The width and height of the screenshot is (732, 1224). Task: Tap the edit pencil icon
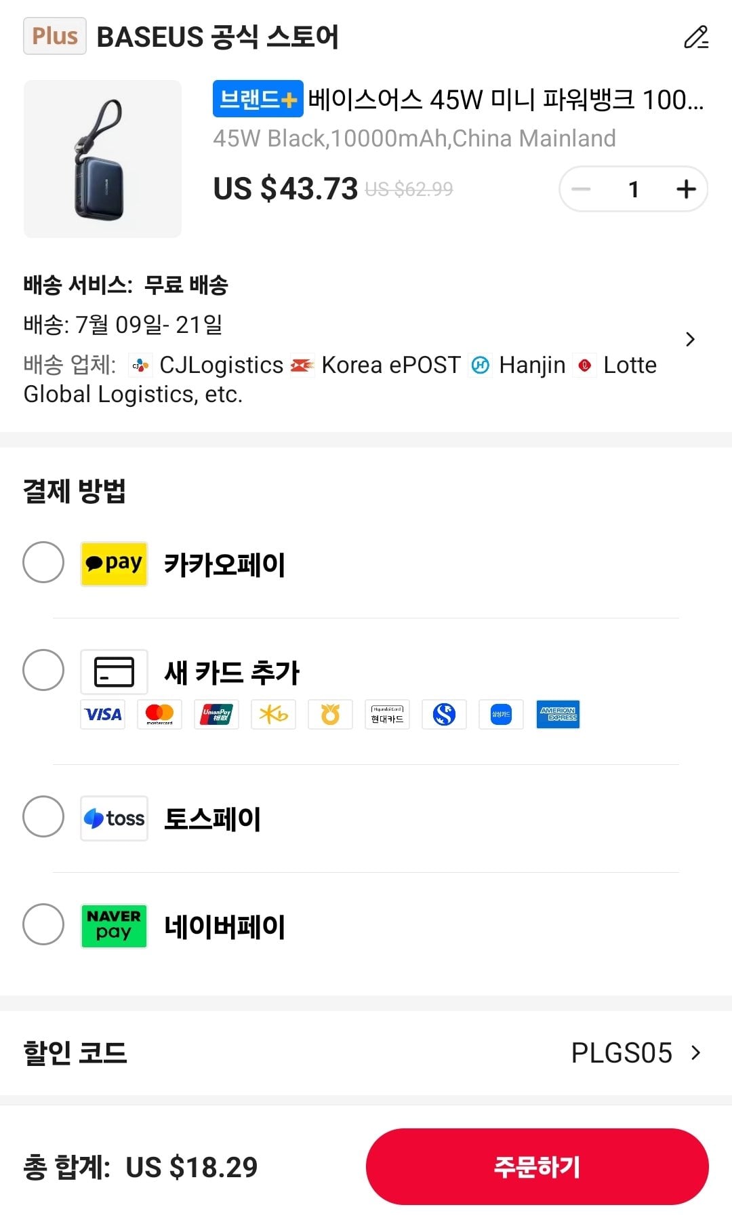coord(695,37)
